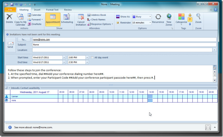The height and width of the screenshot is (137, 223).
Task: Collapse the InboxEx Contact availability panel
Action: pyautogui.click(x=6, y=88)
